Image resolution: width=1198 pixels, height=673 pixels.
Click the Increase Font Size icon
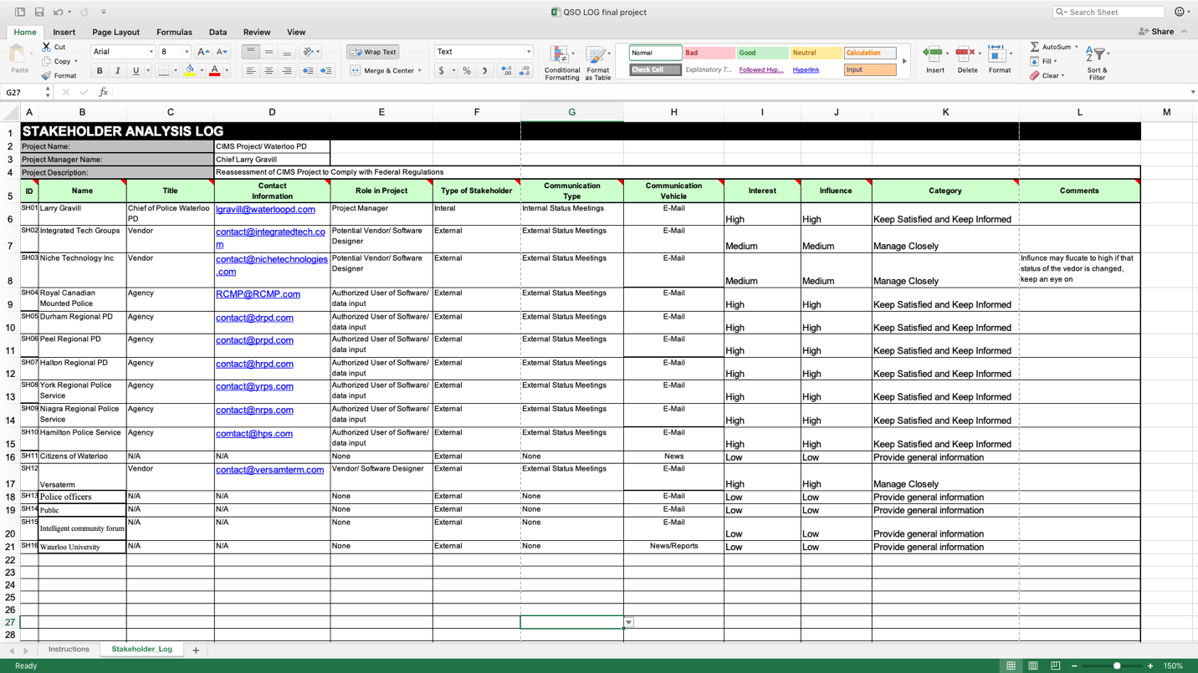click(203, 52)
